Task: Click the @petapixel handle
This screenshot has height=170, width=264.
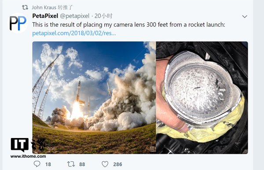Action: 75,16
